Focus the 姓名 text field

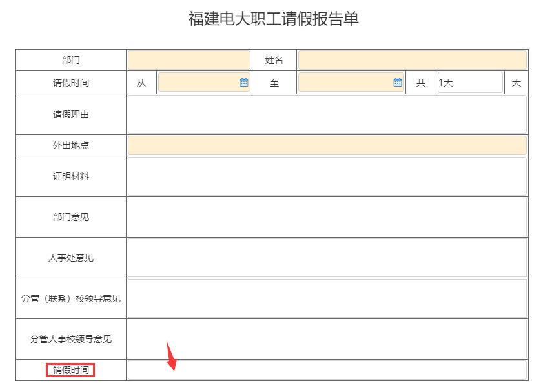[x=412, y=60]
